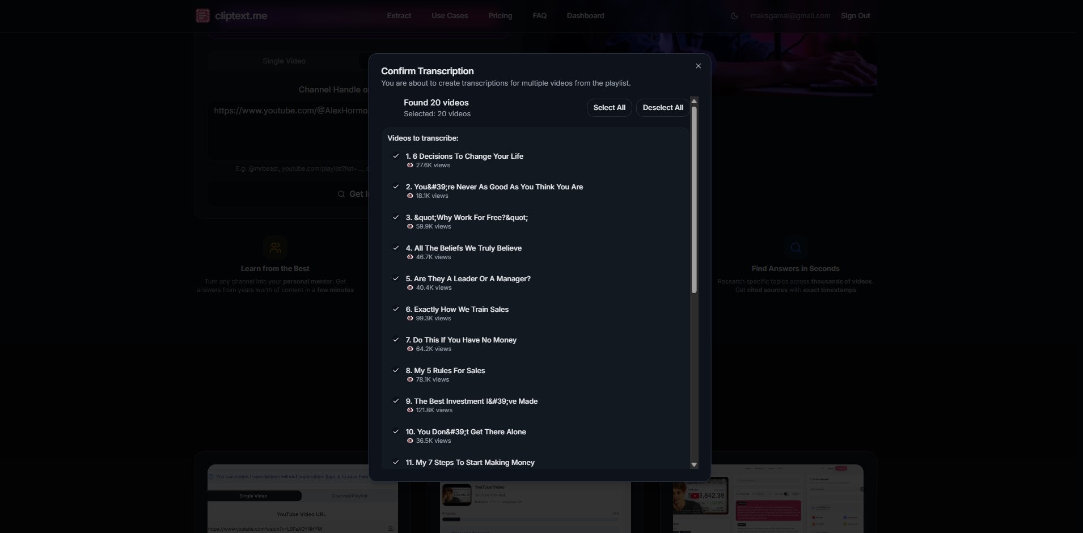Click the "Videos to transcribe:" label

click(x=423, y=138)
